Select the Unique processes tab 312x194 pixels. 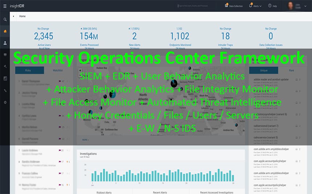pos(263,70)
